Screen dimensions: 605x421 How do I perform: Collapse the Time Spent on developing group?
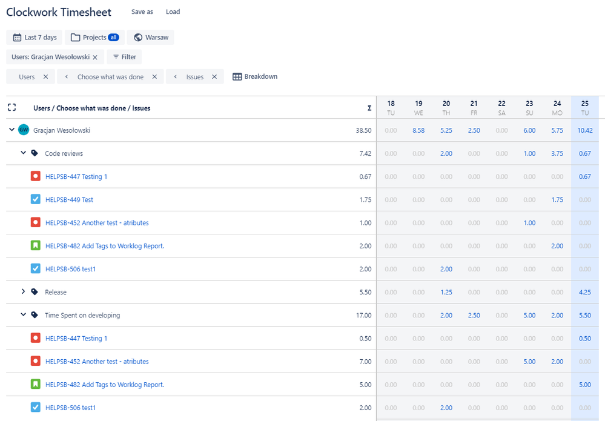pos(23,314)
